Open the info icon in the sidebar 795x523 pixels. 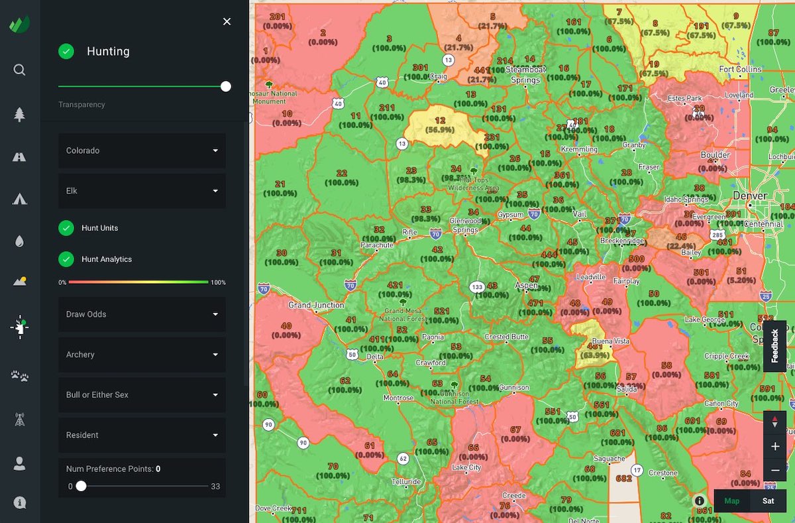pyautogui.click(x=19, y=502)
